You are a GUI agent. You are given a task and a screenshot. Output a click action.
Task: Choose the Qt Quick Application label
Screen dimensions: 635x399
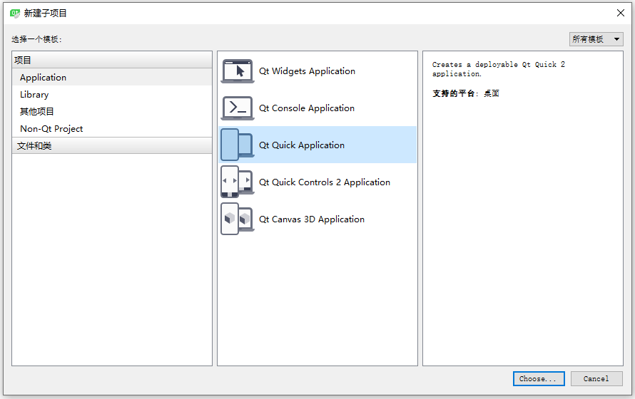(x=302, y=145)
